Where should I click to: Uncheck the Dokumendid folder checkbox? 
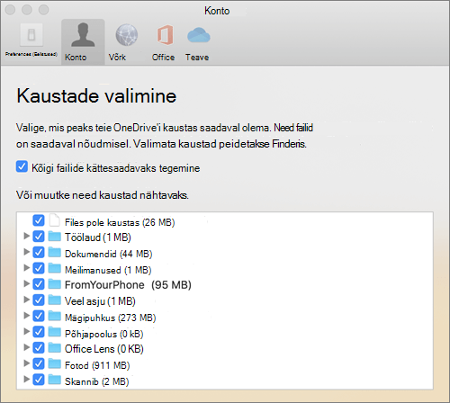39,252
